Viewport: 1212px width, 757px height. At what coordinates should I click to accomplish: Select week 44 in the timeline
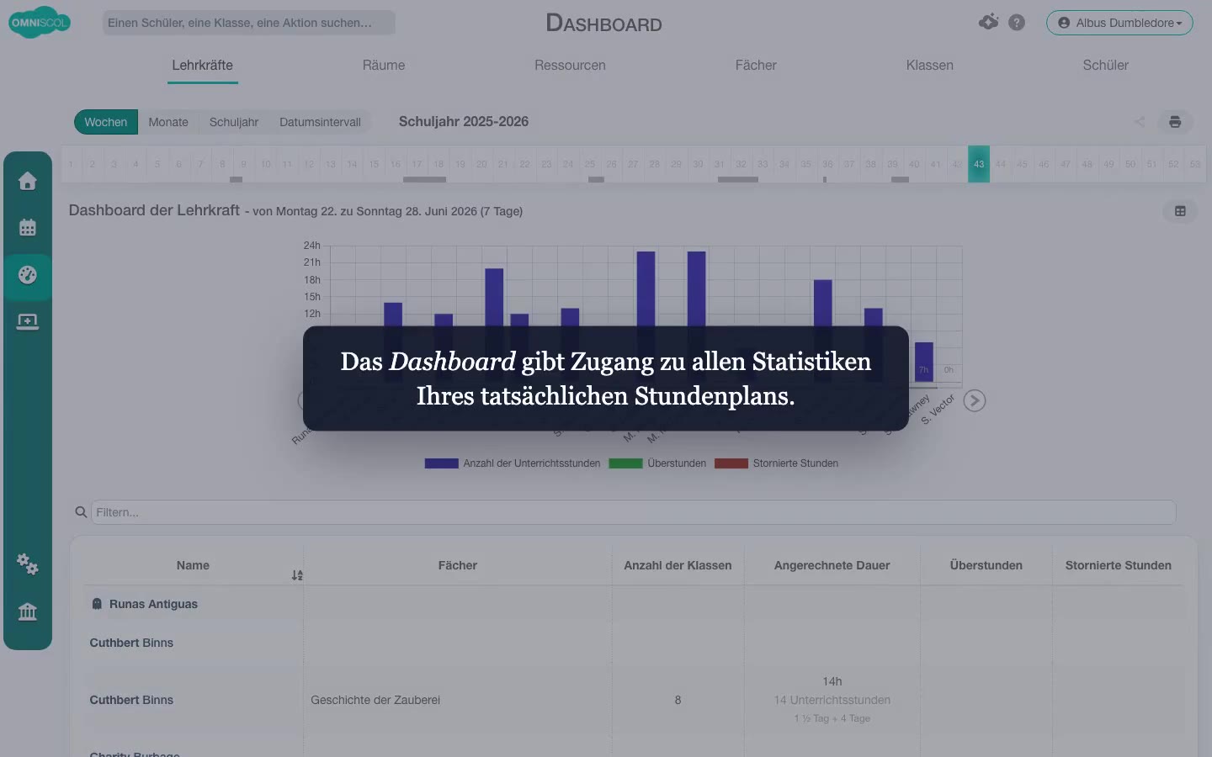pos(1001,164)
